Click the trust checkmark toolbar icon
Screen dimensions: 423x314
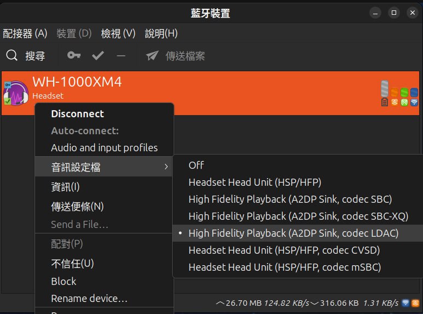[x=98, y=55]
